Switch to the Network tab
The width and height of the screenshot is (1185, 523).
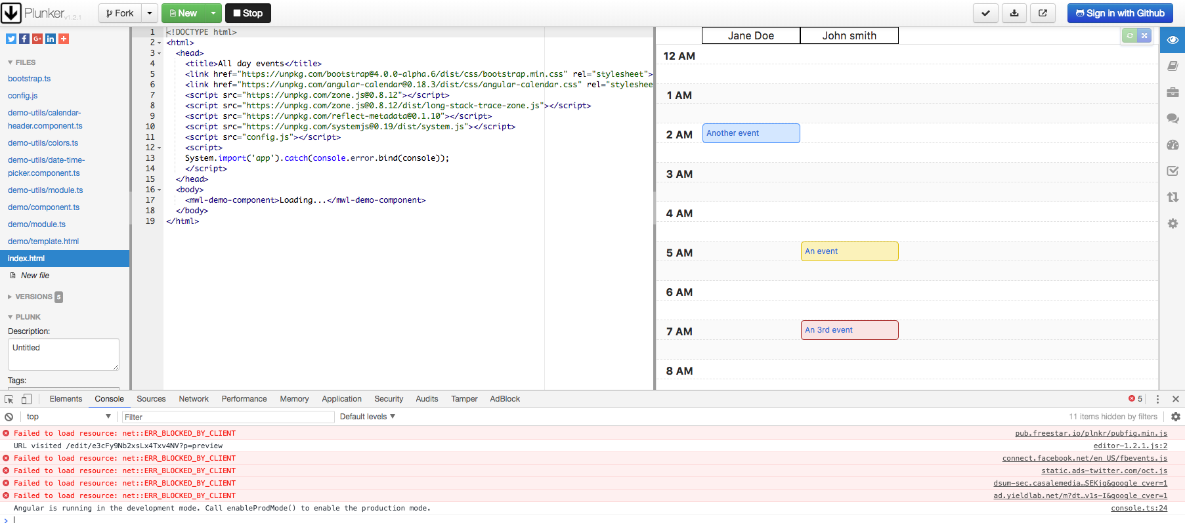(194, 399)
